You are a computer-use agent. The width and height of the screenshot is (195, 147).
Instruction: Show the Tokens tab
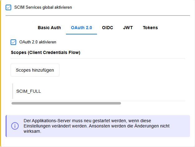150,28
